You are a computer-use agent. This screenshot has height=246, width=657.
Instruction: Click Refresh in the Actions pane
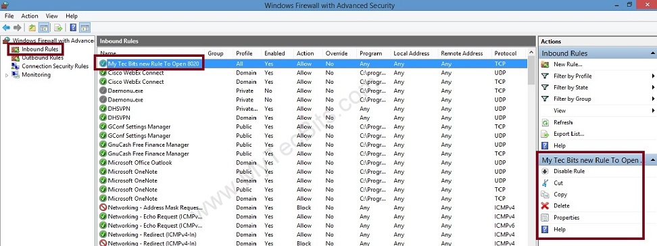tap(563, 122)
